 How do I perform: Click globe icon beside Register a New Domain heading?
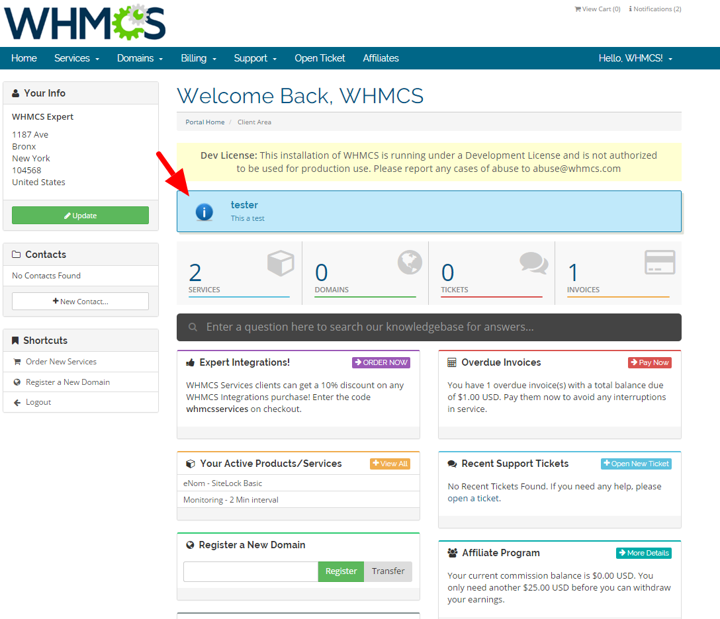[x=190, y=545]
